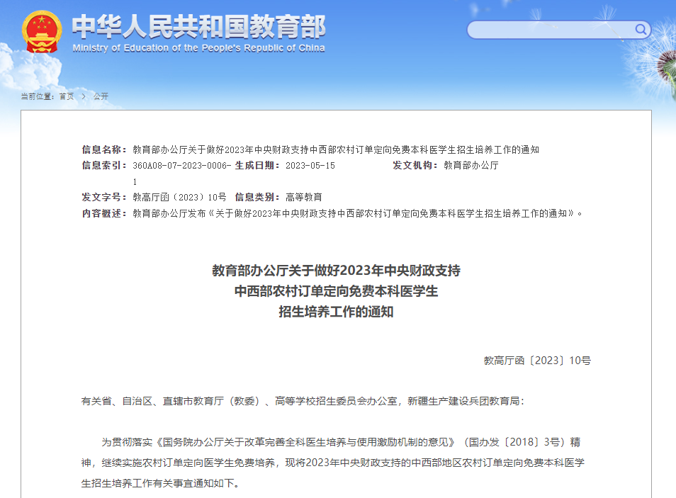
Task: Click the line starting 神，继续实施农村订单
Action: coord(333,463)
